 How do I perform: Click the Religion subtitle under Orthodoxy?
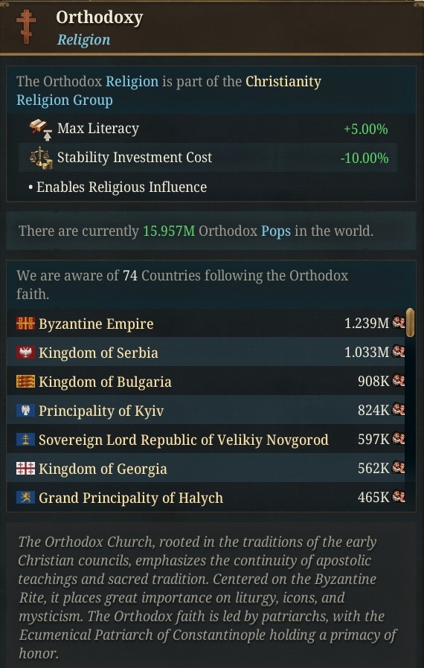pos(83,40)
